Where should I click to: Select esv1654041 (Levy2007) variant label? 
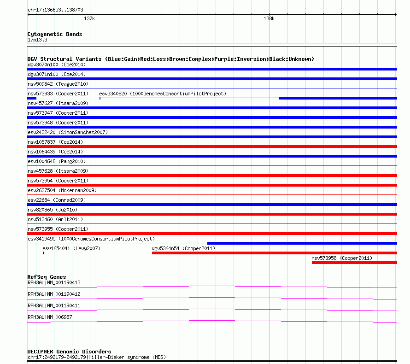[x=71, y=248]
